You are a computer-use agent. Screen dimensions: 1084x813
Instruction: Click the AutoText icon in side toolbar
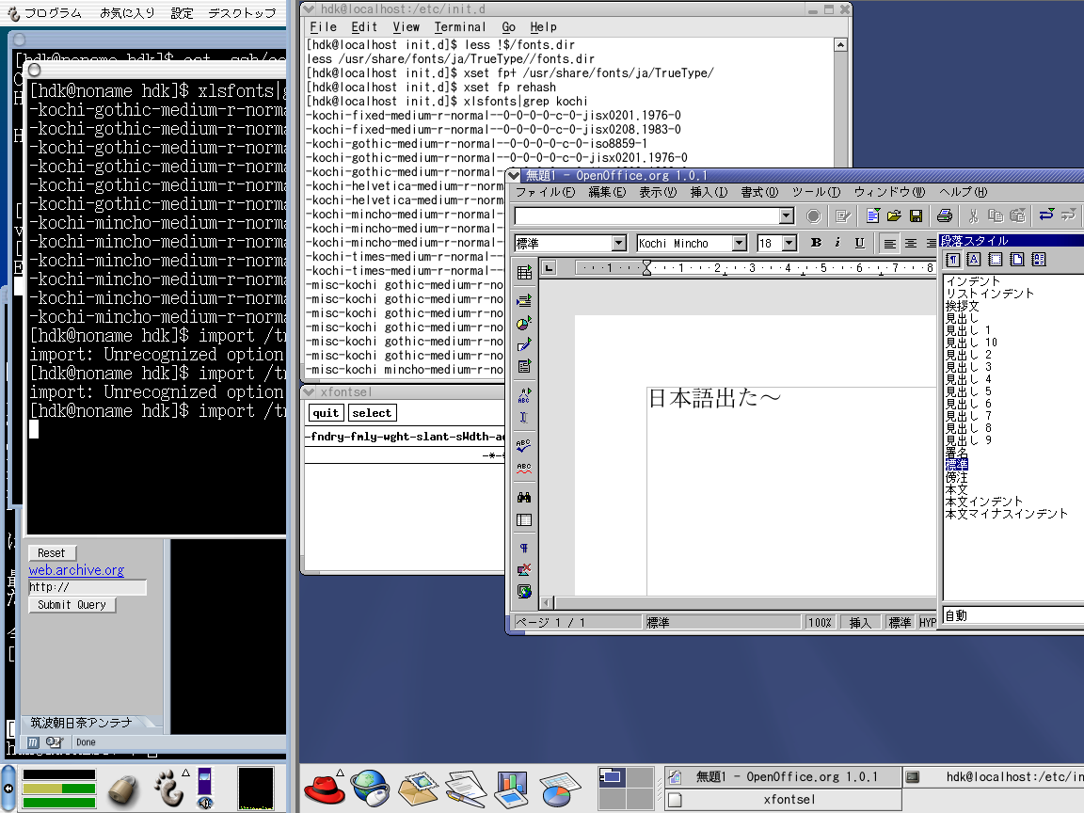[524, 395]
